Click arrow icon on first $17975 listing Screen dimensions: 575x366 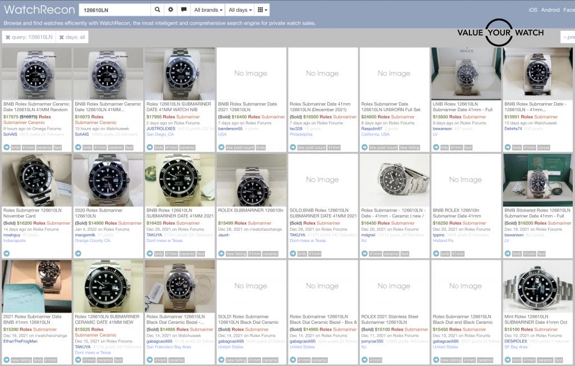pyautogui.click(x=7, y=147)
